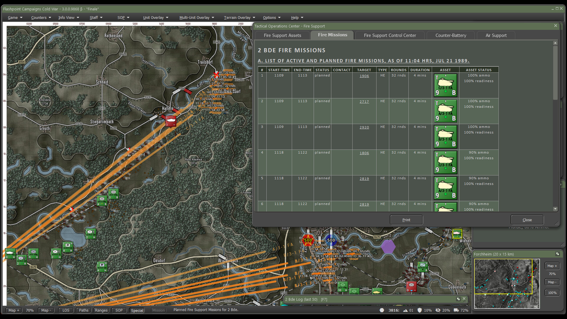
Task: Click the hexagon icon beside hex number 3816
Action: coord(382,310)
